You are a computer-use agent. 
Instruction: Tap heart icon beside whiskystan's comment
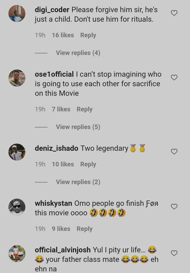[174, 207]
